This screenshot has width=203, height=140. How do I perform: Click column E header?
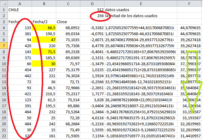(140, 3)
